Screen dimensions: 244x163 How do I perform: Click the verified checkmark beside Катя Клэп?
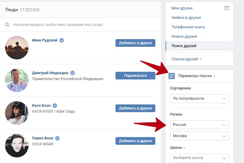[x=55, y=106]
